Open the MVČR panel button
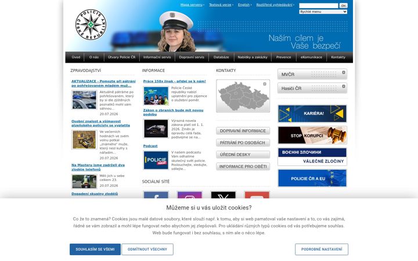 click(x=312, y=74)
